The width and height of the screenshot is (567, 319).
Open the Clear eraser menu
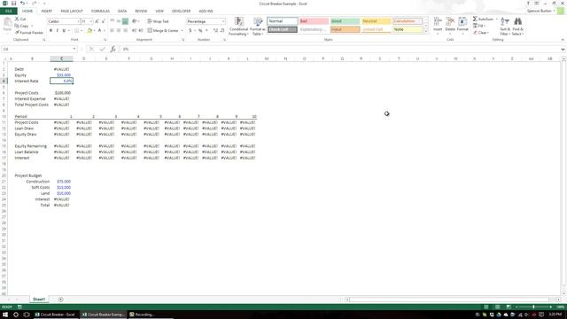481,33
